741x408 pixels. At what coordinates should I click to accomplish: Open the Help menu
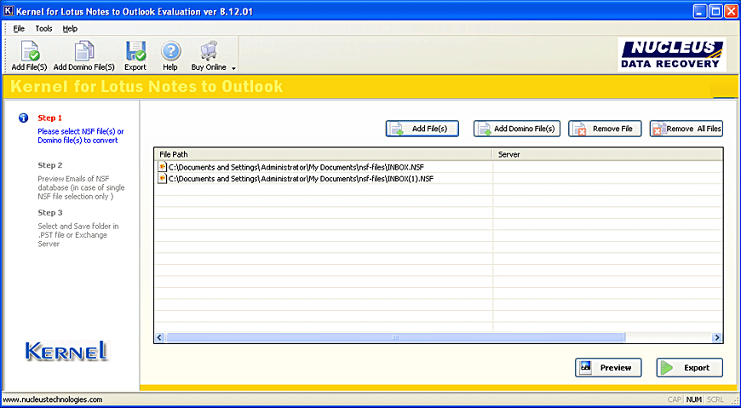70,28
